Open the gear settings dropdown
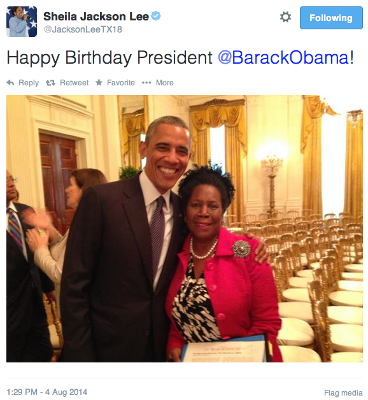The image size is (368, 400). click(x=285, y=17)
